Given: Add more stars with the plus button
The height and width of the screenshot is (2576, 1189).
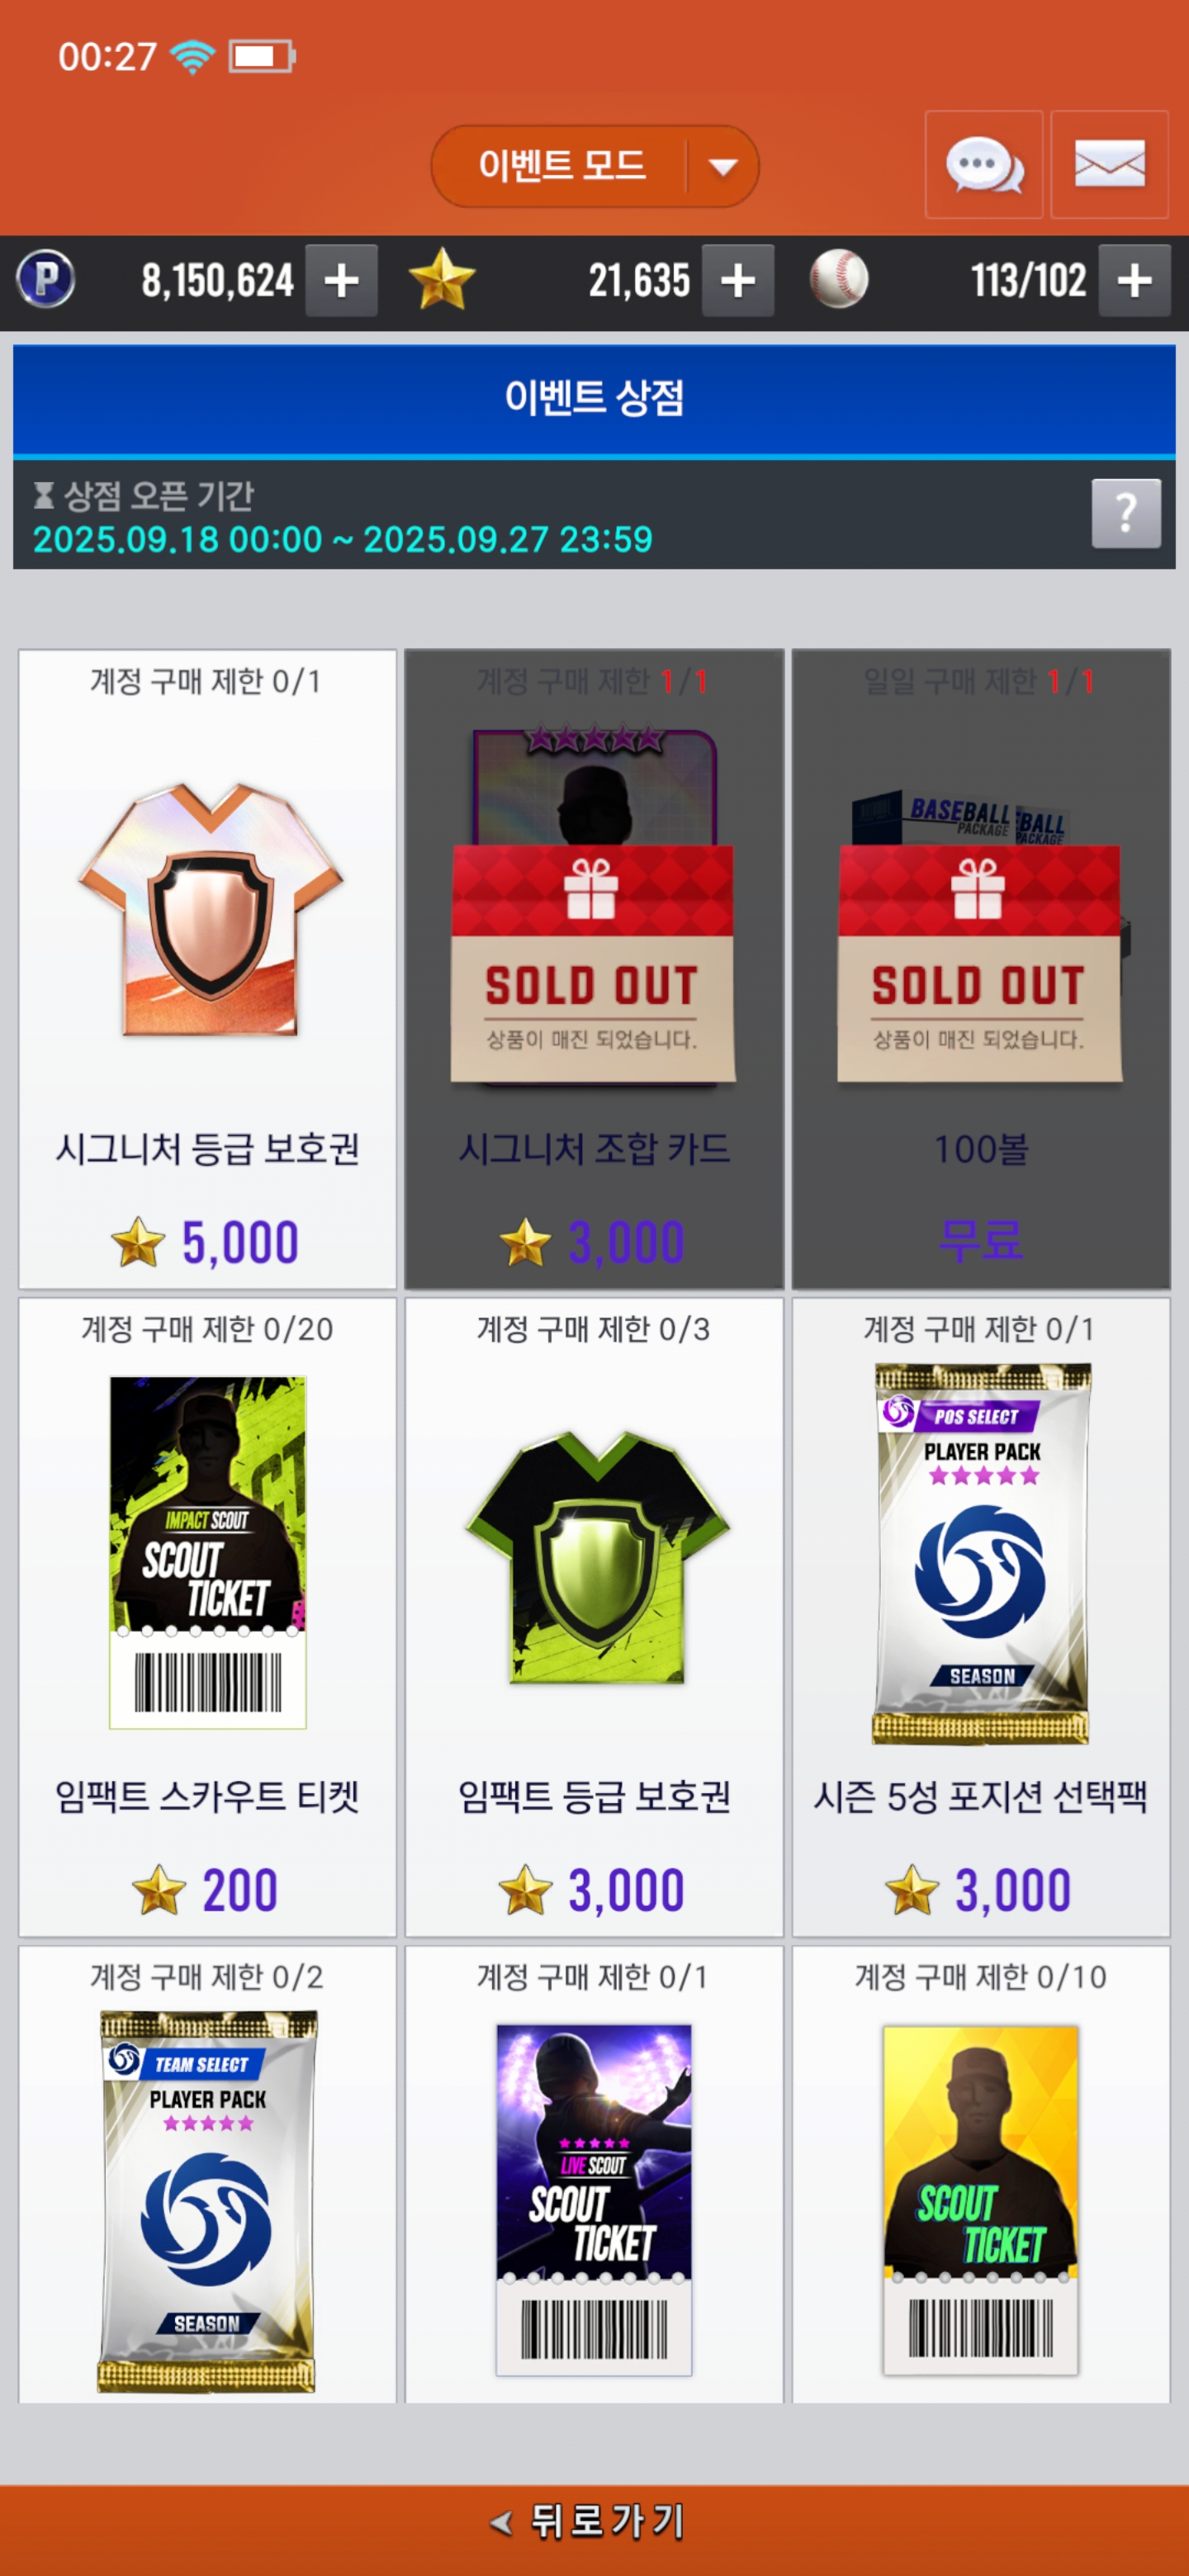Looking at the screenshot, I should coord(738,281).
